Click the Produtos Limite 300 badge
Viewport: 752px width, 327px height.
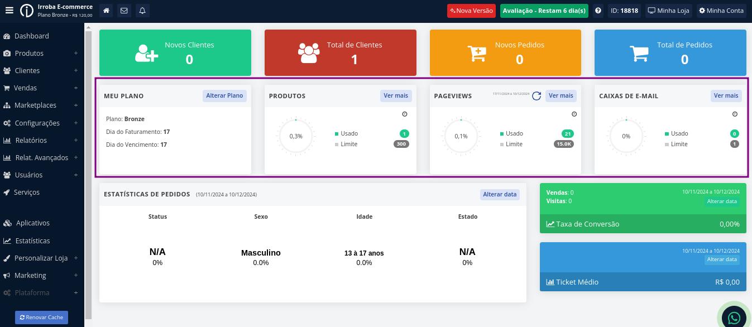click(x=401, y=144)
